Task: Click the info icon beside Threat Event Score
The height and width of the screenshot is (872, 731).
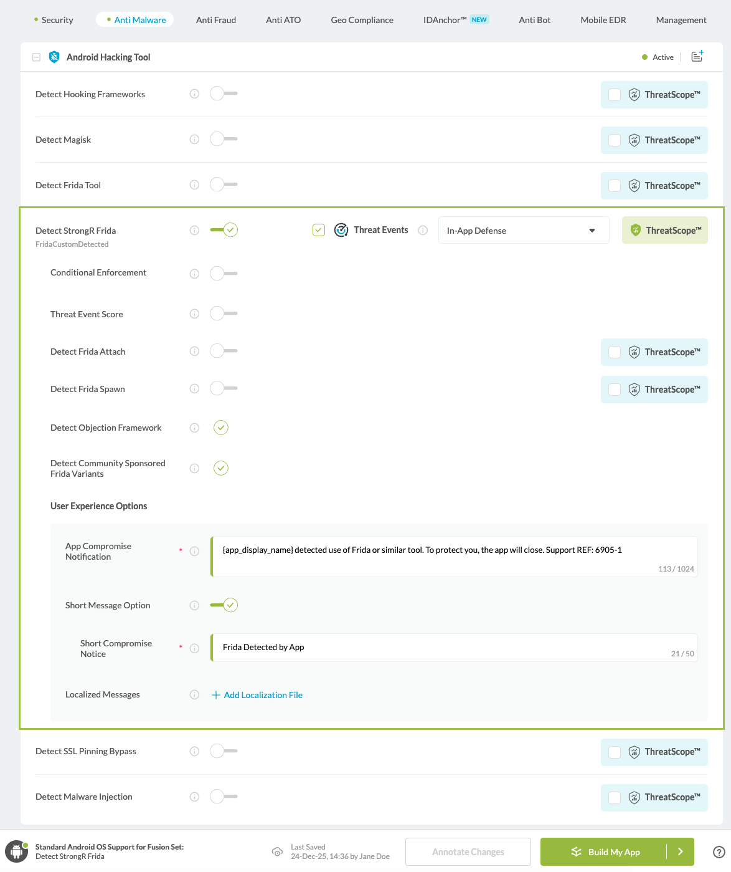Action: click(x=194, y=314)
